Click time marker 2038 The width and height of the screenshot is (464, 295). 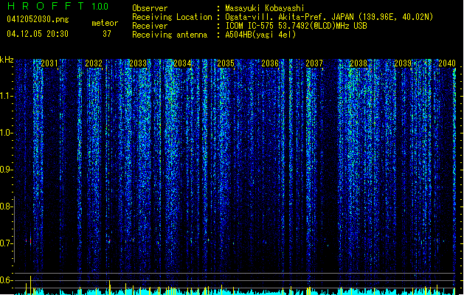(359, 63)
